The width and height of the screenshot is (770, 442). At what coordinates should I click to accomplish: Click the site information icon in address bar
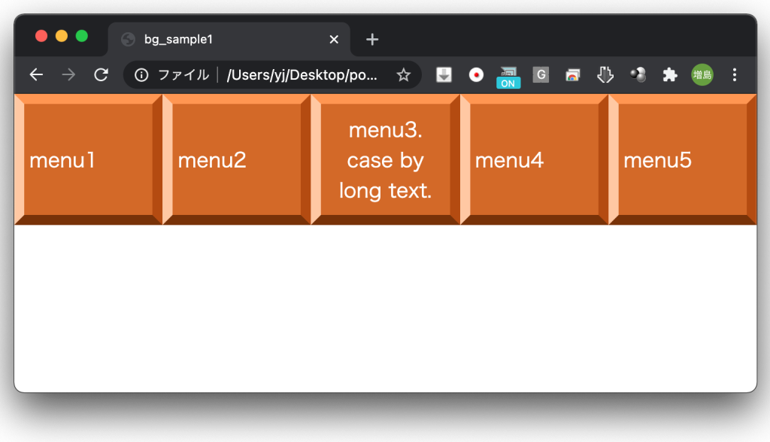[141, 74]
